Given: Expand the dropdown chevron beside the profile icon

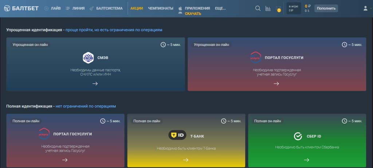Looking at the screenshot, I should [x=371, y=9].
